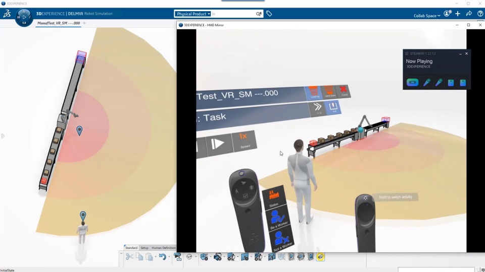
Task: Select the Be a Worker option
Action: (x=278, y=219)
